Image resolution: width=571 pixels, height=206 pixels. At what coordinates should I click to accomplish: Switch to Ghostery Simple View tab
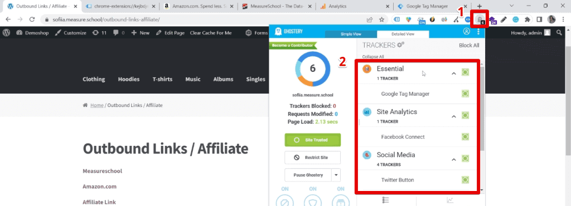pyautogui.click(x=351, y=34)
